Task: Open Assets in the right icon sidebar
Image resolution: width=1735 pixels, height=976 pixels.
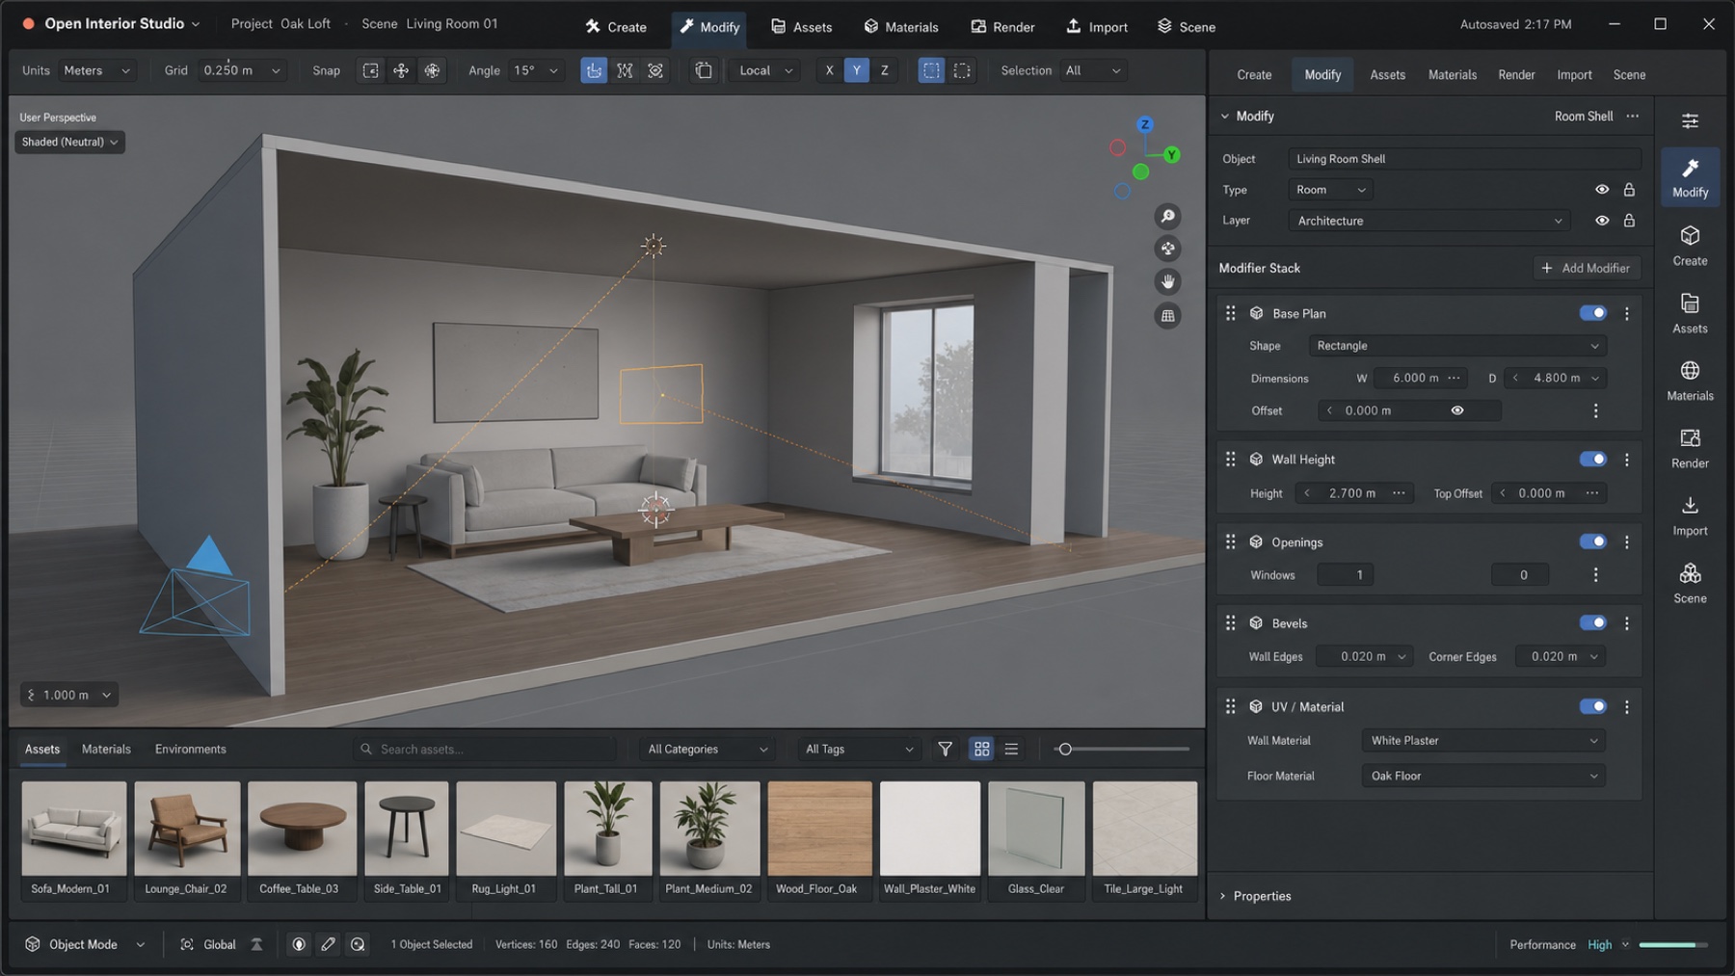Action: click(x=1690, y=313)
